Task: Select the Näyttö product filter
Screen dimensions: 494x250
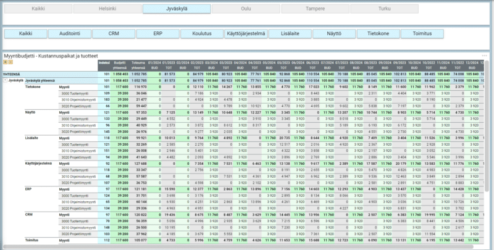Action: coord(334,34)
